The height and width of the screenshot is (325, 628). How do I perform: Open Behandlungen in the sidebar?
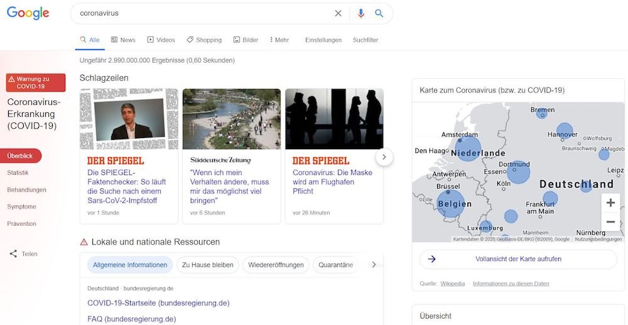coord(26,190)
